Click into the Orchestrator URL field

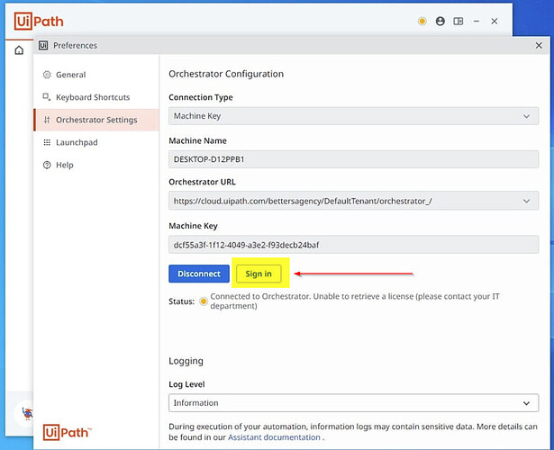pyautogui.click(x=354, y=201)
